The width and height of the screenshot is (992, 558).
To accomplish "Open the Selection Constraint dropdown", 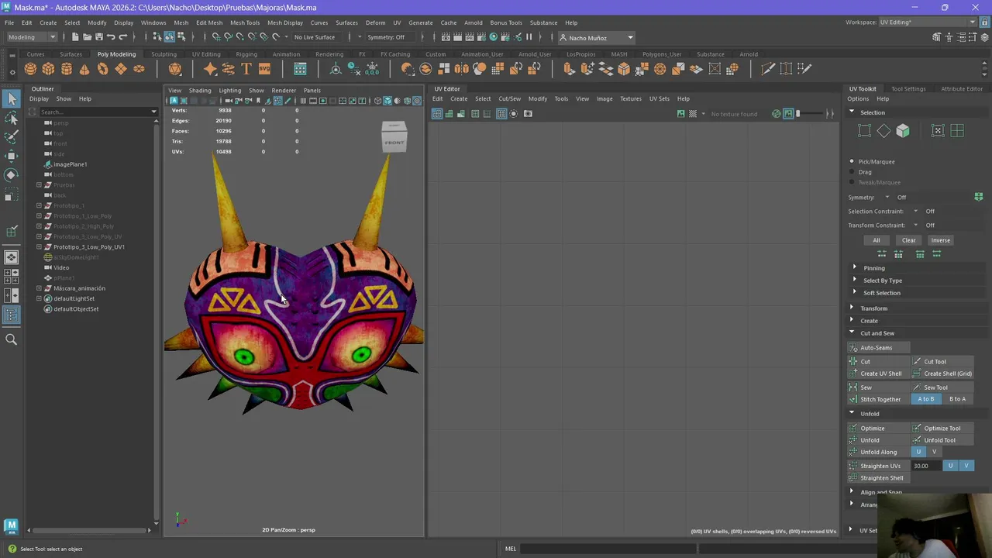I will pyautogui.click(x=915, y=212).
